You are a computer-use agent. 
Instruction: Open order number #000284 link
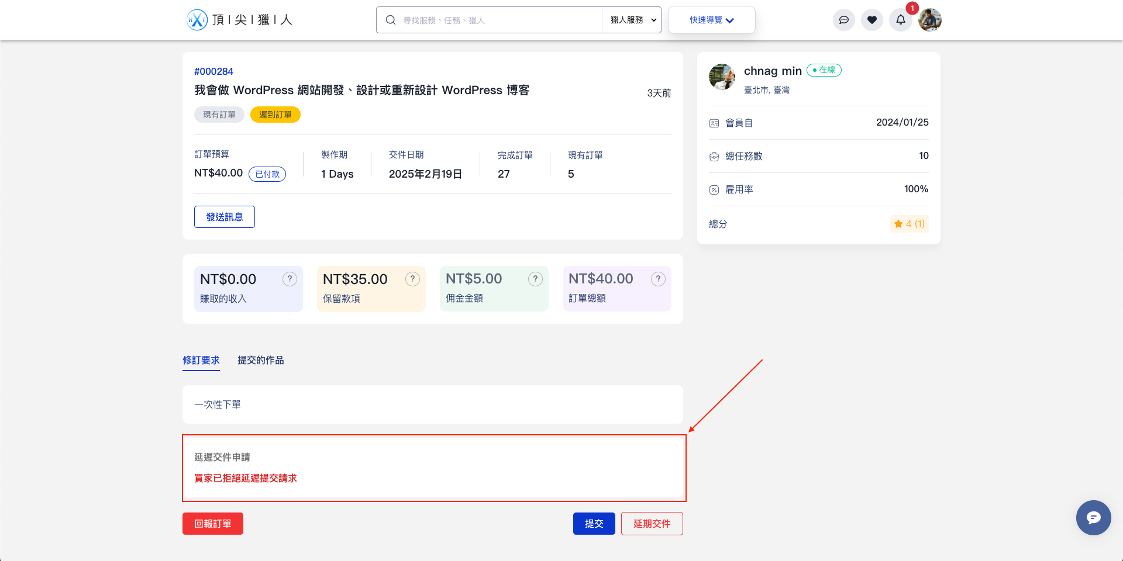click(x=213, y=71)
